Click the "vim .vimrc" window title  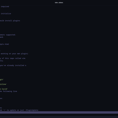(x=59, y=3)
